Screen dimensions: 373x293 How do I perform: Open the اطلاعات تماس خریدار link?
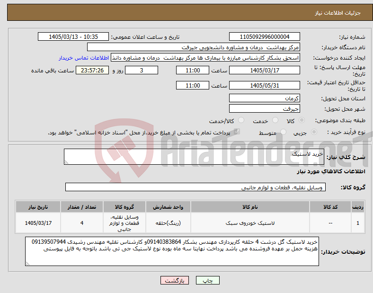pyautogui.click(x=84, y=58)
